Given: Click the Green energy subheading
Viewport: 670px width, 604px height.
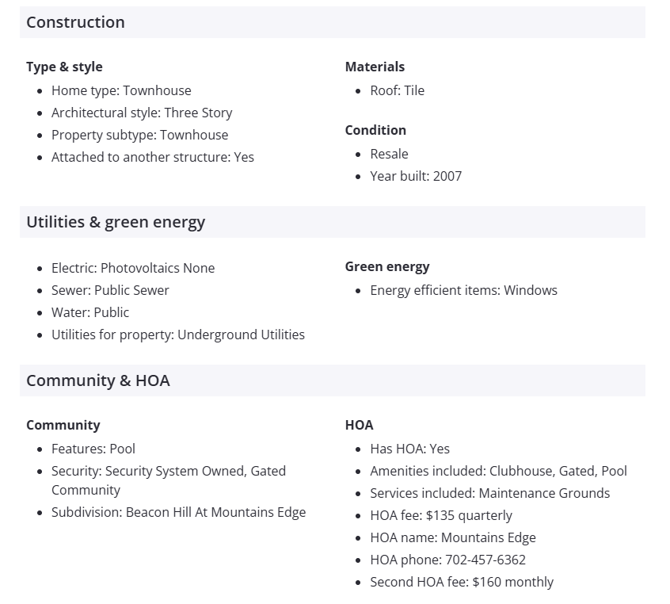Looking at the screenshot, I should point(387,266).
